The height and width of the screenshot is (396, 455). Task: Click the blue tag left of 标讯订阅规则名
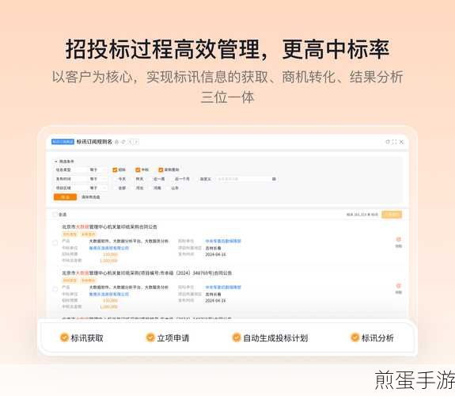point(63,142)
